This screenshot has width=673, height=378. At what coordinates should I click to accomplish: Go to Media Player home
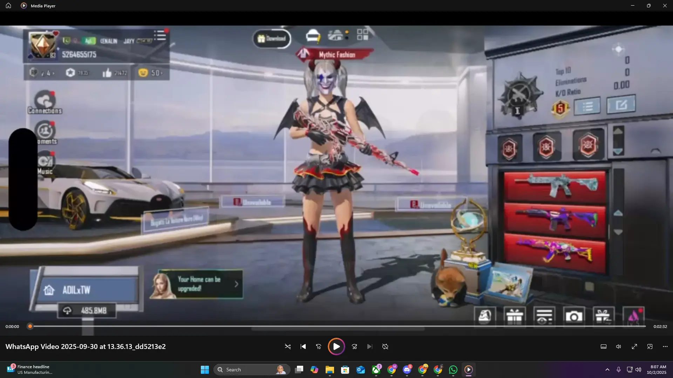click(x=8, y=6)
